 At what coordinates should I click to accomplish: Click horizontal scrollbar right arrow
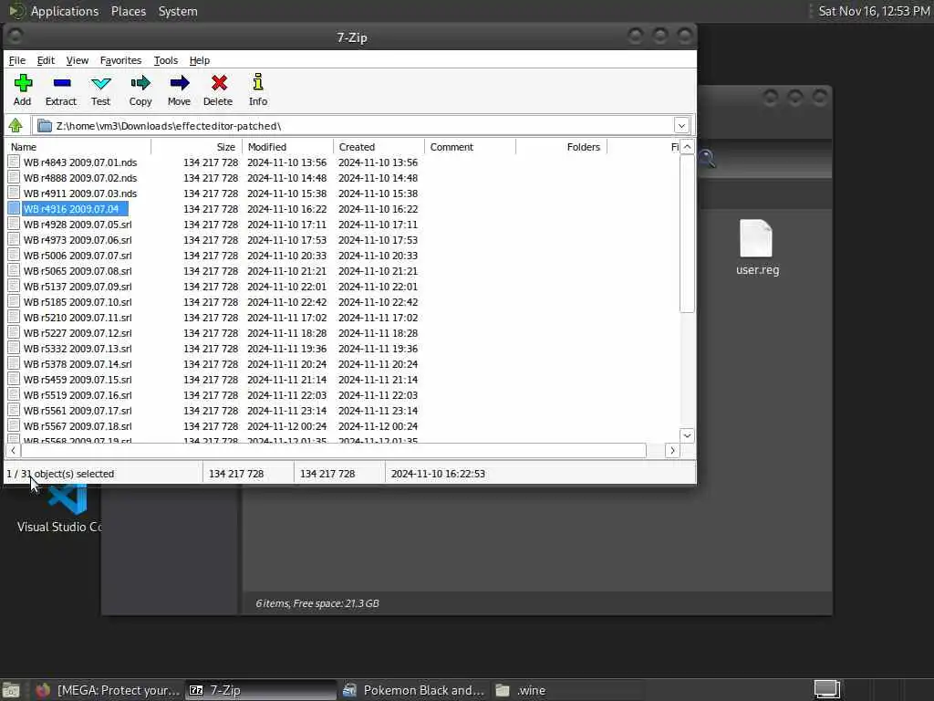pyautogui.click(x=672, y=451)
